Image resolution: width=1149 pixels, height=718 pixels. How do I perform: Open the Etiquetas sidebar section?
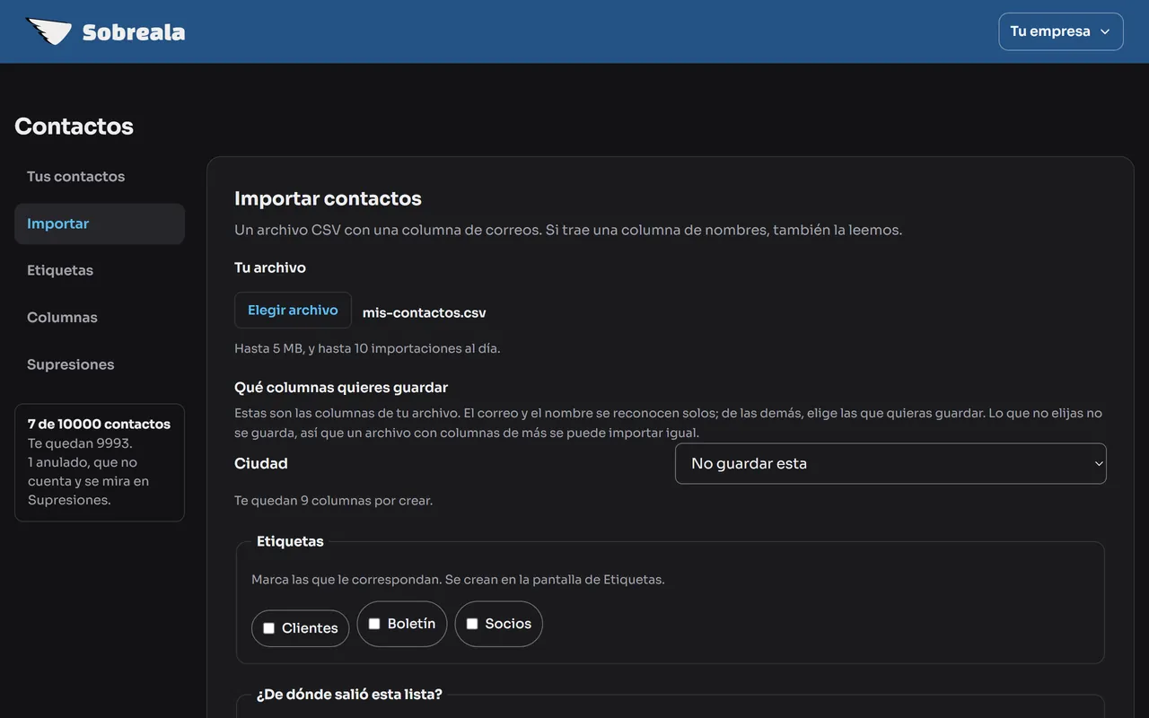click(100, 270)
